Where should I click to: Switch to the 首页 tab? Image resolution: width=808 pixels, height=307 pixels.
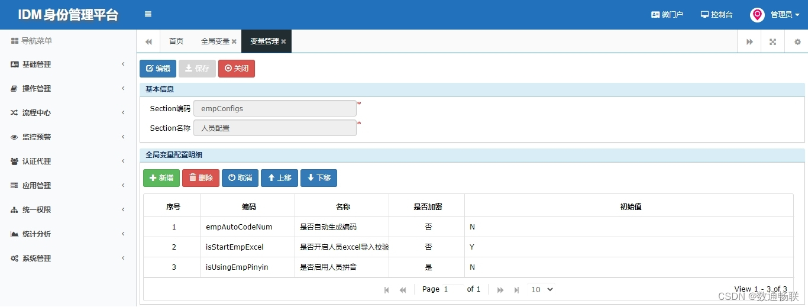tap(176, 41)
